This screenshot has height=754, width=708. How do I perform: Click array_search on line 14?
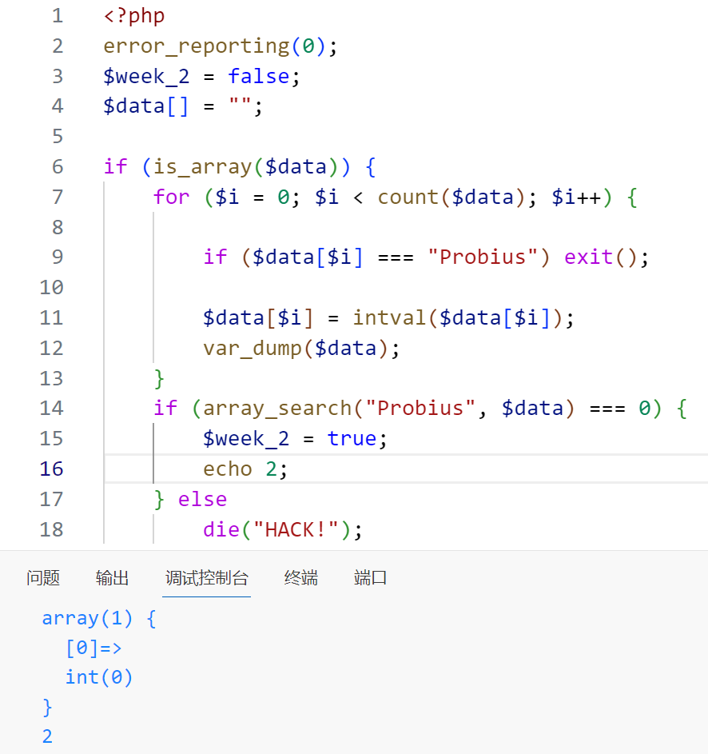click(x=277, y=408)
